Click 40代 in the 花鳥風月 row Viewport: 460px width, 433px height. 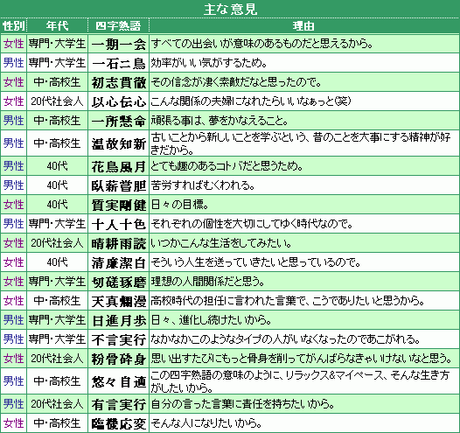pos(57,166)
